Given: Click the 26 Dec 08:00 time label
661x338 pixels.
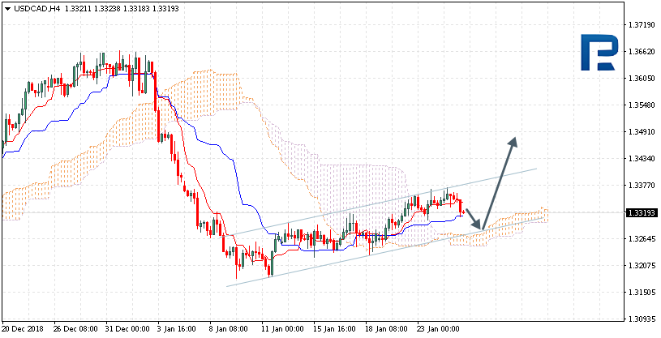Looking at the screenshot, I should pyautogui.click(x=76, y=329).
